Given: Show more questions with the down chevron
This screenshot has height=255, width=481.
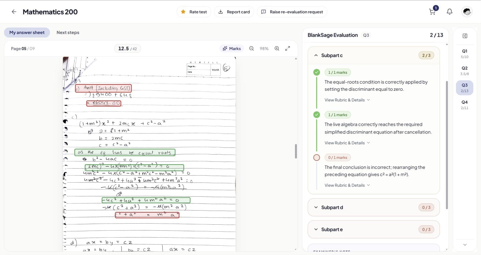Looking at the screenshot, I should tap(465, 245).
